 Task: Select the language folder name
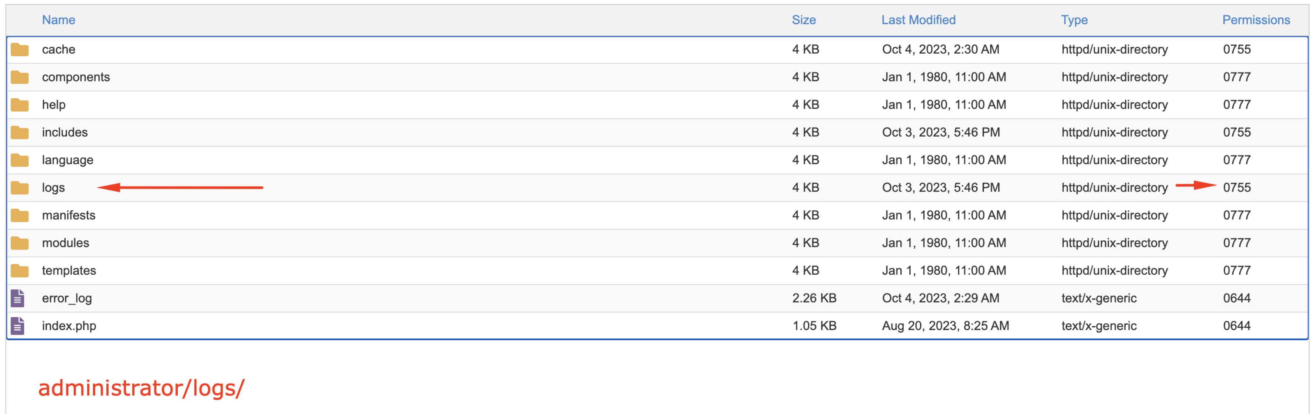[67, 160]
